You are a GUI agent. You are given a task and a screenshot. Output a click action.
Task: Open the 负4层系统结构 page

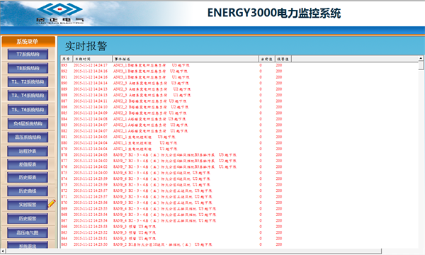[x=28, y=123]
